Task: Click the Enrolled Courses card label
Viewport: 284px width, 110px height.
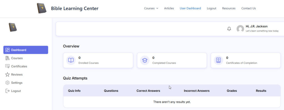Action: [88, 63]
